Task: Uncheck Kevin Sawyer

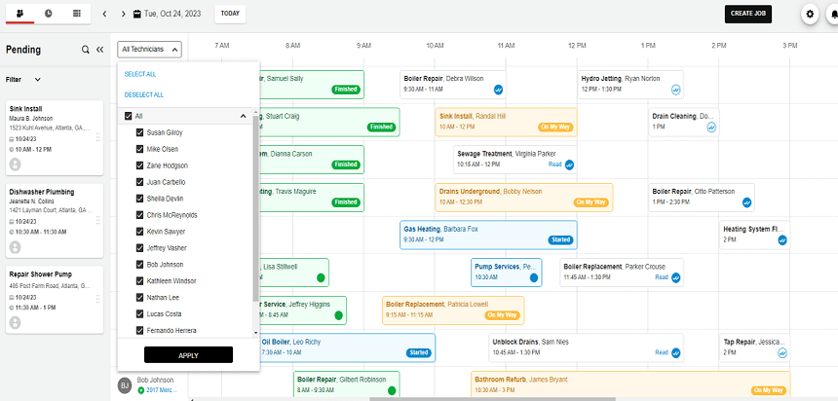Action: [140, 232]
